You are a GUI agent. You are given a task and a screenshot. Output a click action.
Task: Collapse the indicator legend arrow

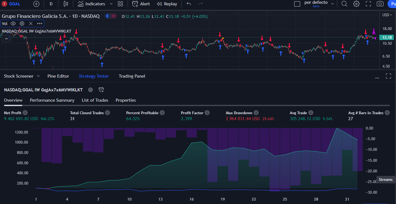(7, 38)
